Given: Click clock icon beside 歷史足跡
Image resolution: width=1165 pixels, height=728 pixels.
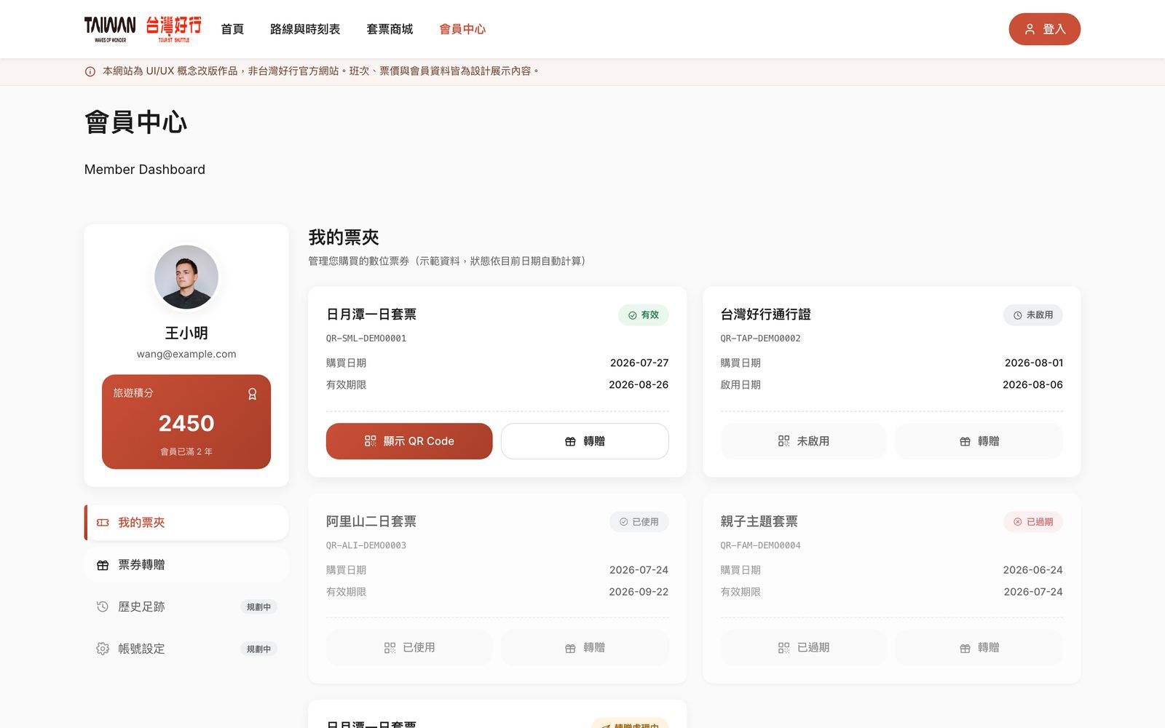Looking at the screenshot, I should (103, 606).
